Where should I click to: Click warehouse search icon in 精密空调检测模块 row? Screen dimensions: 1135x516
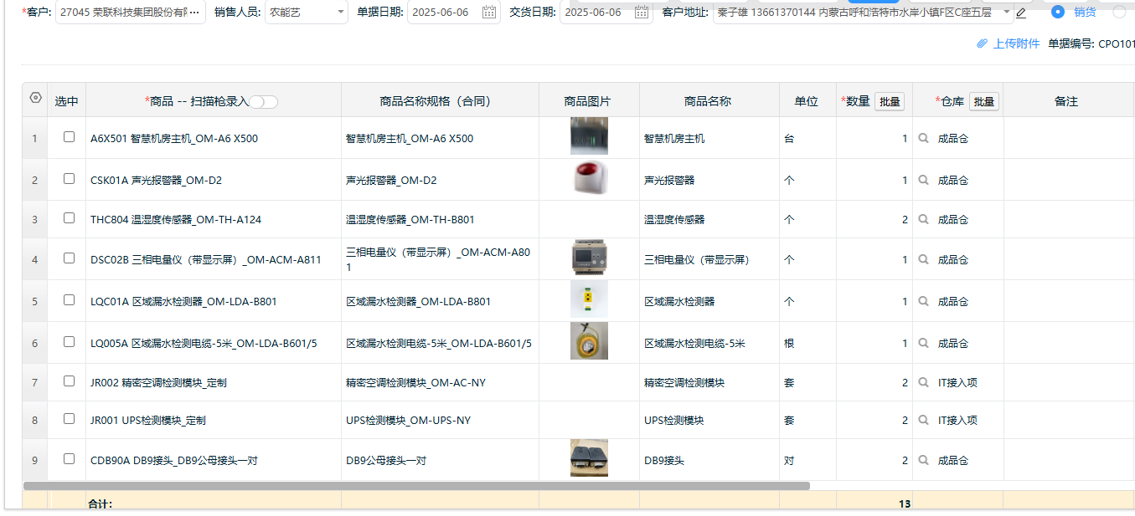tap(924, 382)
